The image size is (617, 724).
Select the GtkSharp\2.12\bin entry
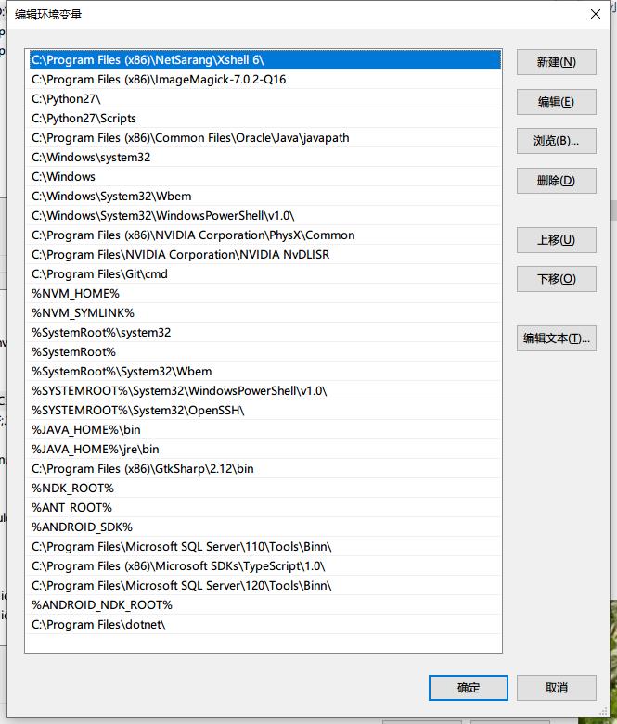point(264,469)
